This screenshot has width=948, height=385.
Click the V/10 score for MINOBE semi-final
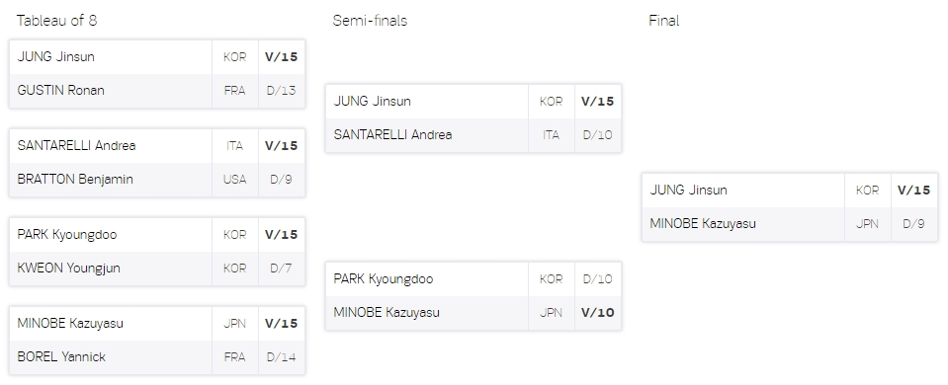coord(597,313)
